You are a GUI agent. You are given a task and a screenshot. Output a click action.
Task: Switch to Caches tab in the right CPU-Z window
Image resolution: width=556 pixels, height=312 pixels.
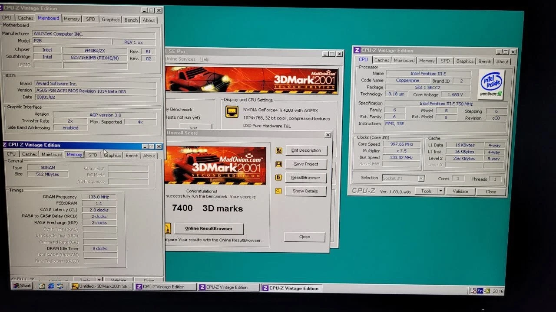[382, 60]
